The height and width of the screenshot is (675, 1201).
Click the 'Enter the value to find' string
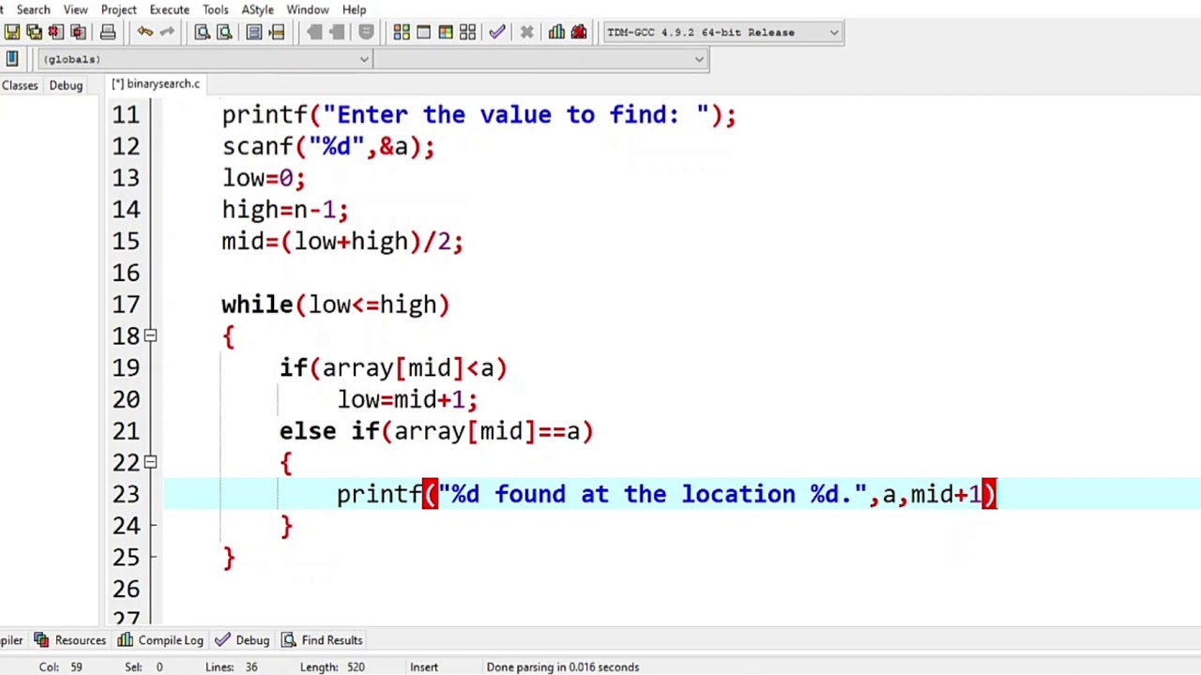click(515, 115)
